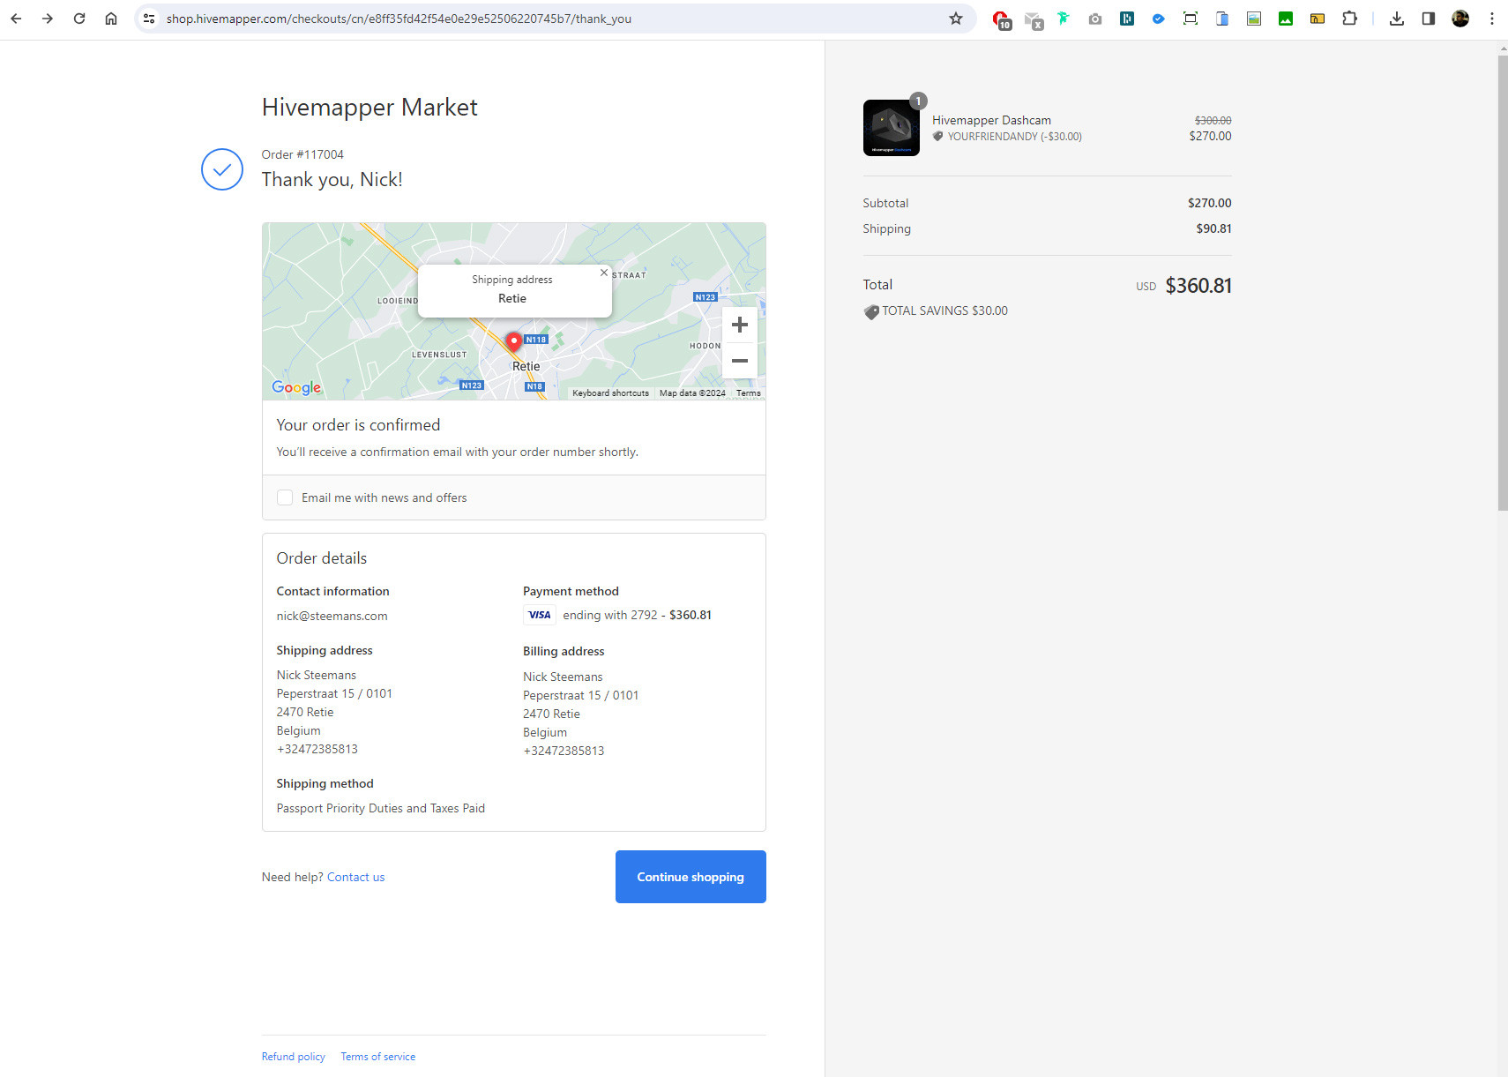Open the mail checker extension icon

pos(1034,19)
